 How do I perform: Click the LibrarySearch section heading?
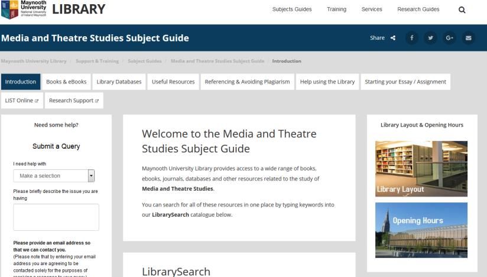(176, 272)
